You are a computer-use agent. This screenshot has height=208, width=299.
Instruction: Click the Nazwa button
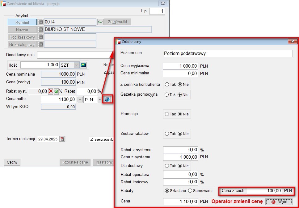click(22, 30)
